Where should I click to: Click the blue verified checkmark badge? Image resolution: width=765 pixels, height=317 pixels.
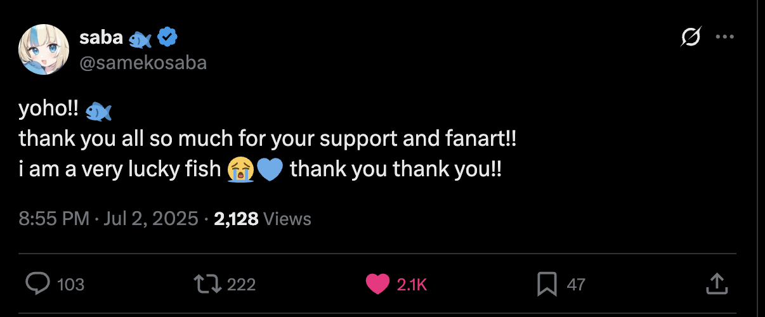[x=167, y=38]
